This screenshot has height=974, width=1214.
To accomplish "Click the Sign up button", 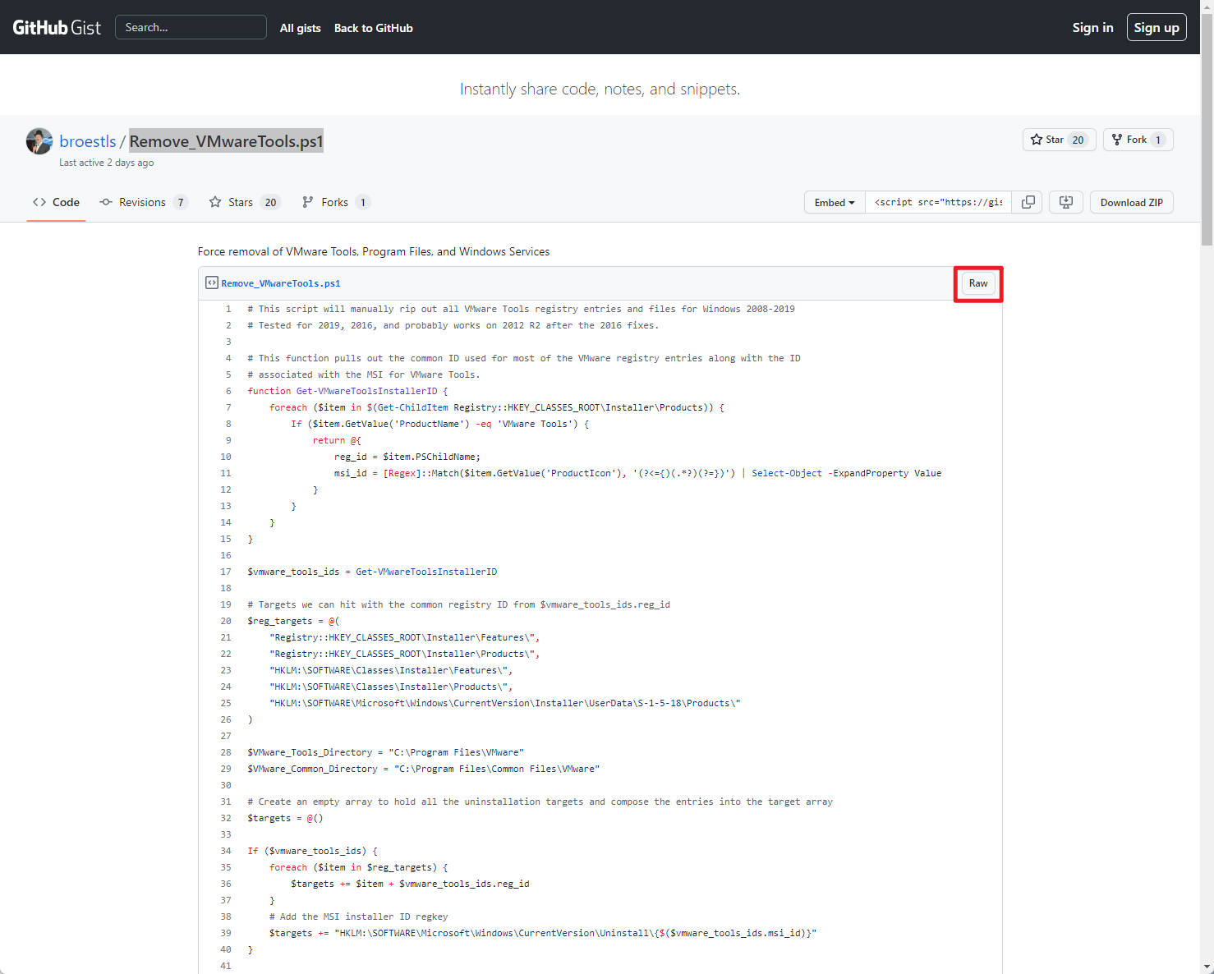I will pyautogui.click(x=1156, y=27).
